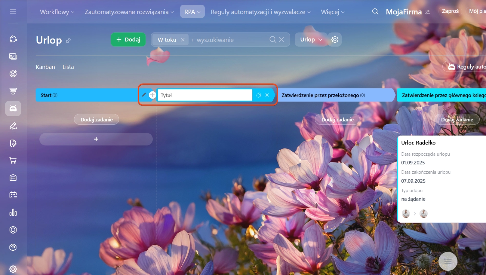Open the hexagon icon in sidebar
Viewport: 486px width, 275px height.
13,230
